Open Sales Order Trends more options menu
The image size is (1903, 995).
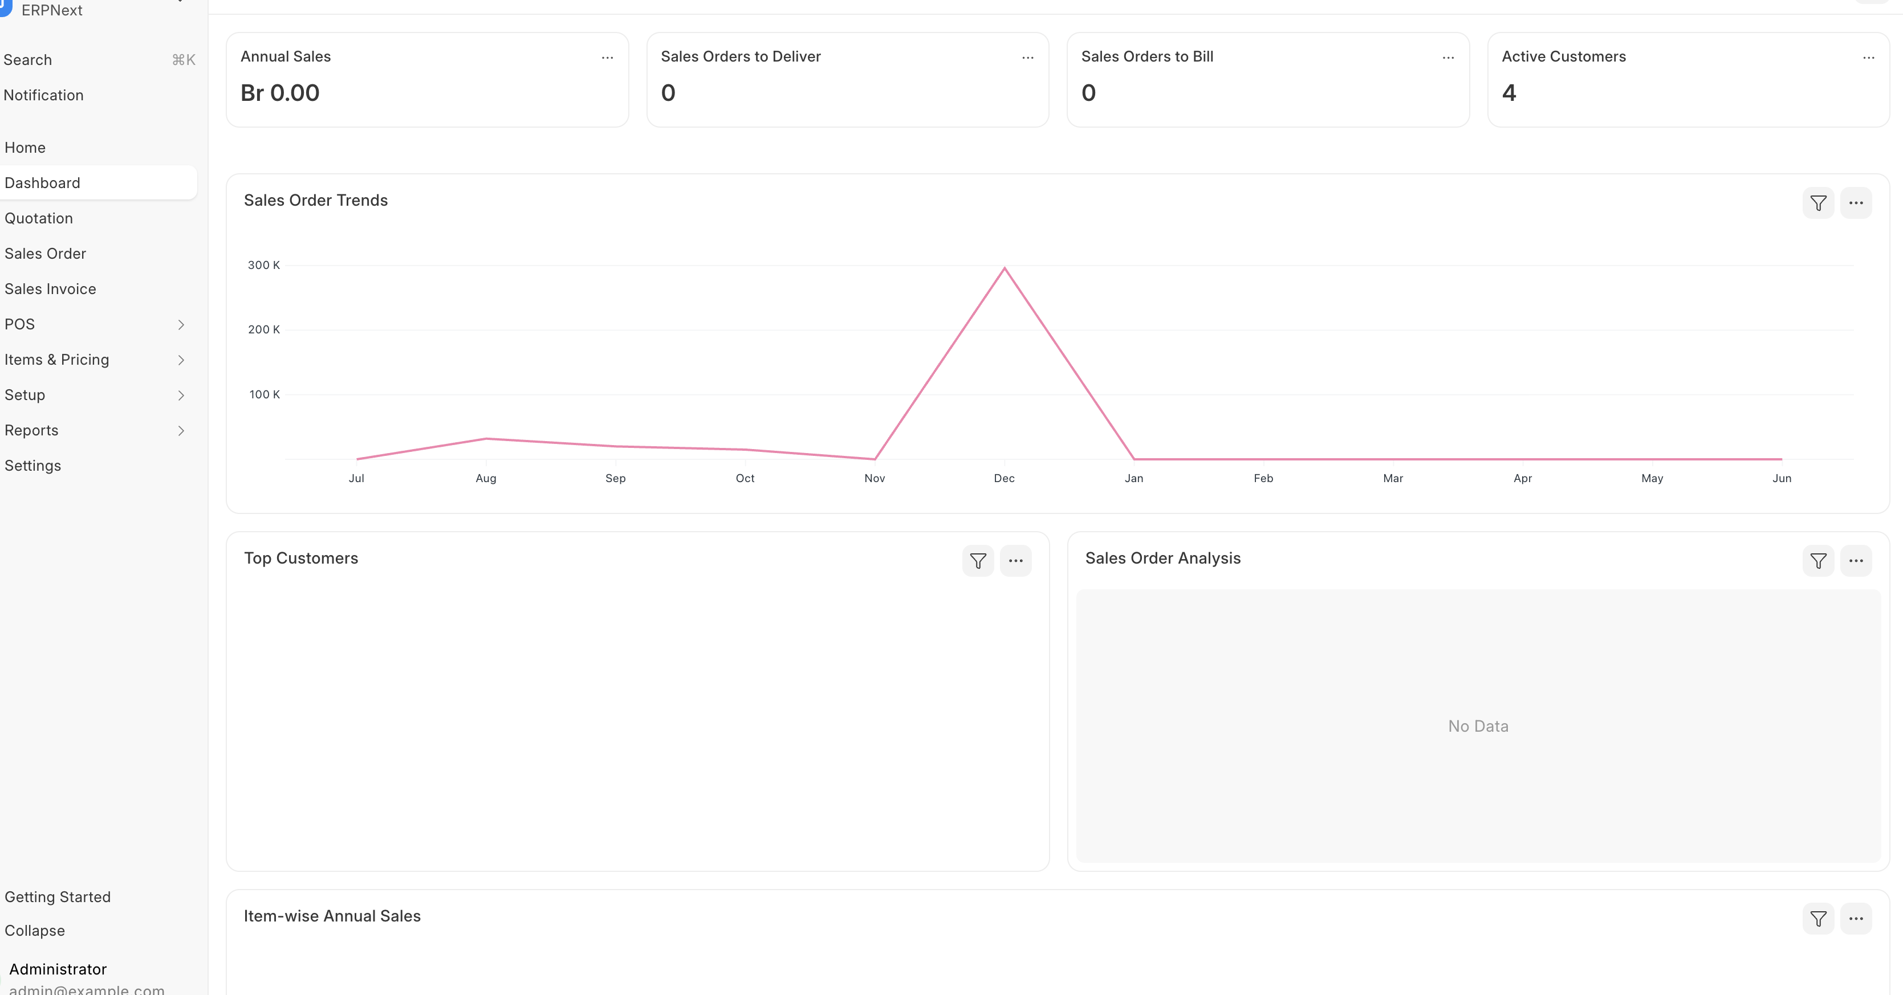1856,203
